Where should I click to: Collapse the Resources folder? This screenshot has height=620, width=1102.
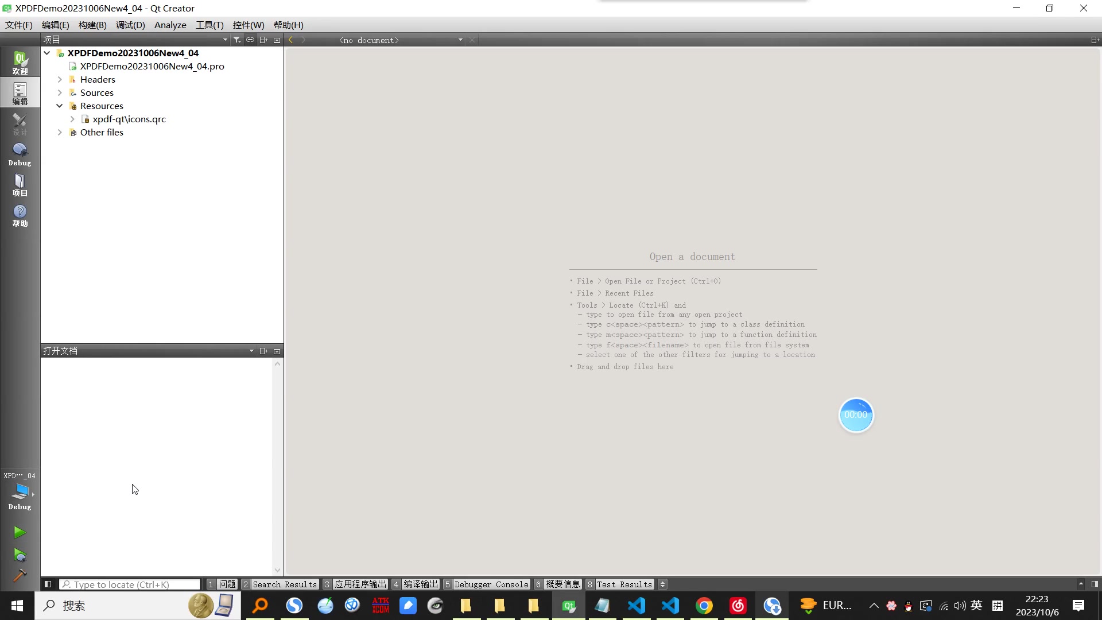(x=60, y=106)
